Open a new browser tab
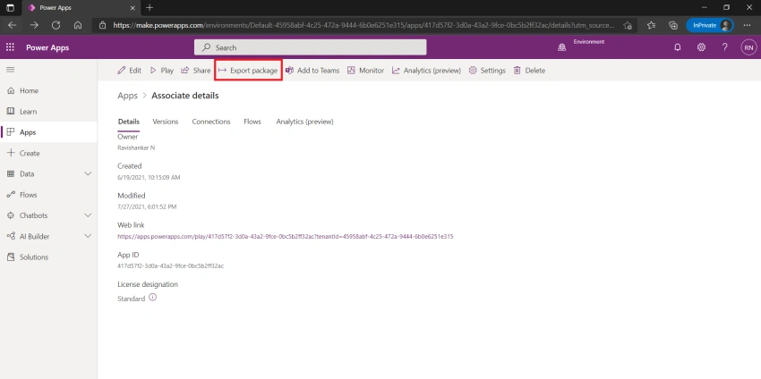This screenshot has height=379, width=761. pyautogui.click(x=150, y=8)
